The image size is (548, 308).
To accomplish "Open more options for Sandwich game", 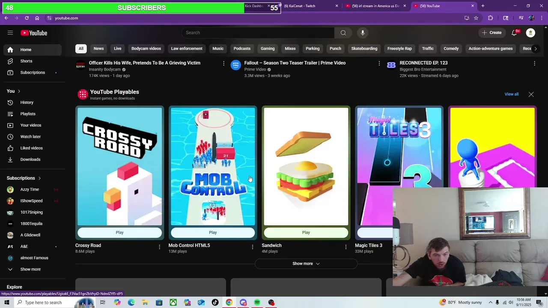I will click(x=346, y=247).
